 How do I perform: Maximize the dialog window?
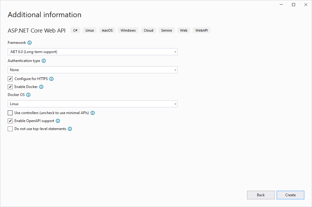[294, 5]
